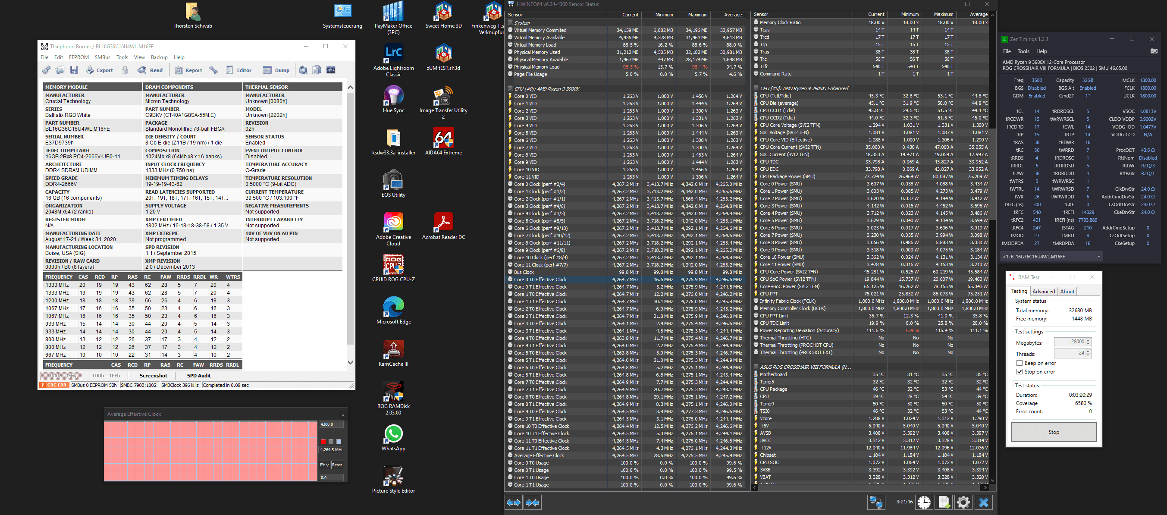This screenshot has height=515, width=1167.
Task: Click the Thaiphoon Burner vertical scrollbar down arrow
Action: tap(350, 362)
